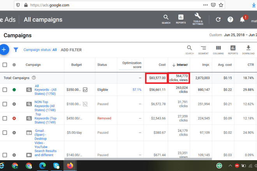Open the Segment table option
Image resolution: width=257 pixels, height=171 pixels.
tap(203, 50)
